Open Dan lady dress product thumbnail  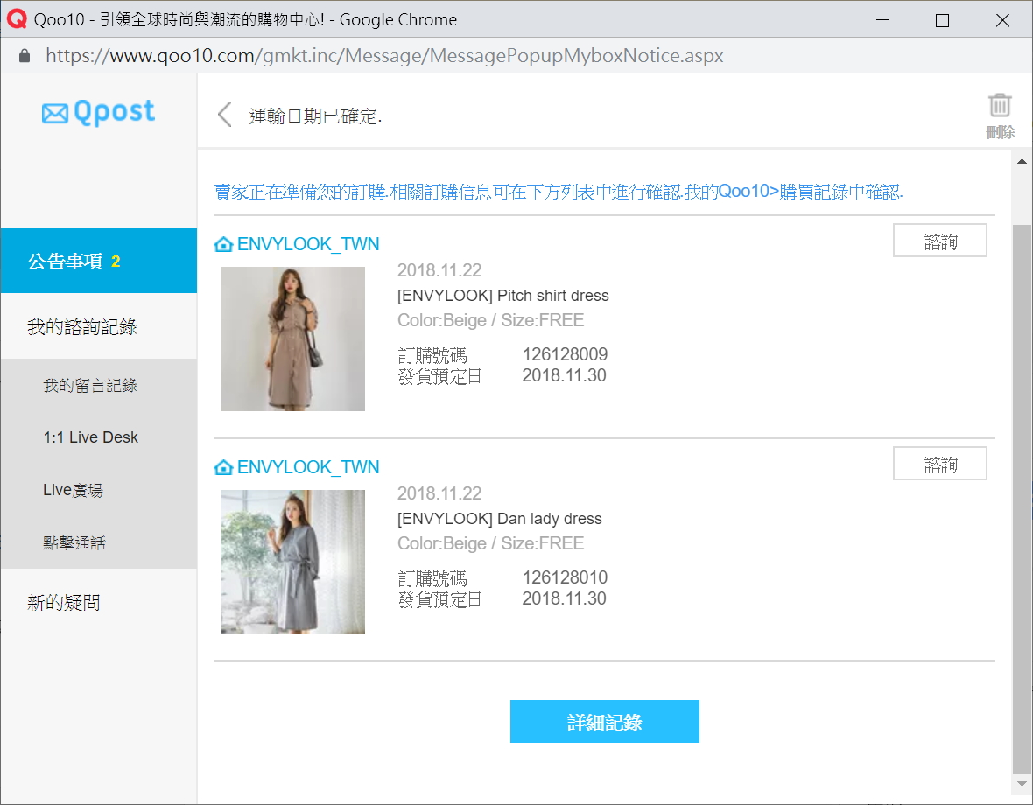292,562
